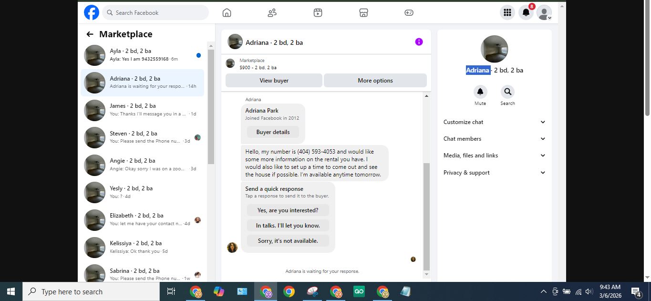
Task: Open the Friends icon in top bar
Action: tap(272, 13)
